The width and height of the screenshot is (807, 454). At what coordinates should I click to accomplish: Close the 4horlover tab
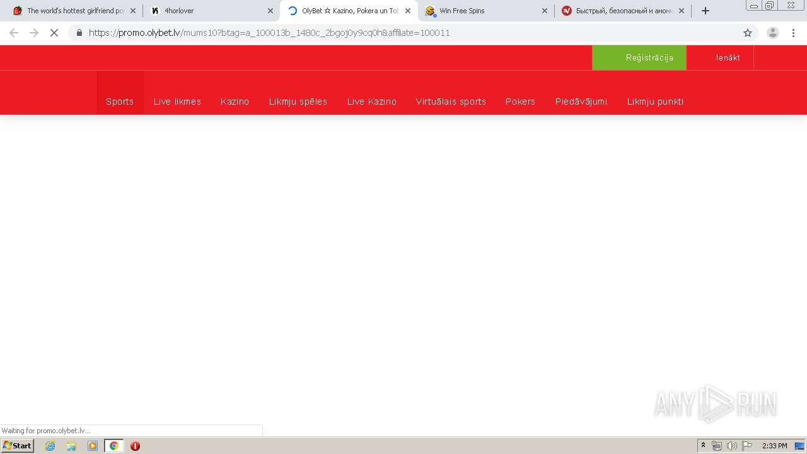[x=270, y=11]
